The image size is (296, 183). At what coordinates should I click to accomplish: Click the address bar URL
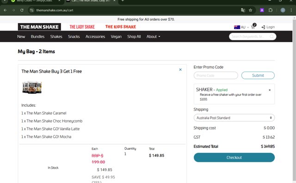pyautogui.click(x=55, y=10)
